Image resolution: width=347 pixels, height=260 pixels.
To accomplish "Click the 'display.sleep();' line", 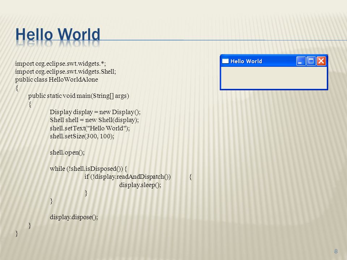I will [140, 185].
